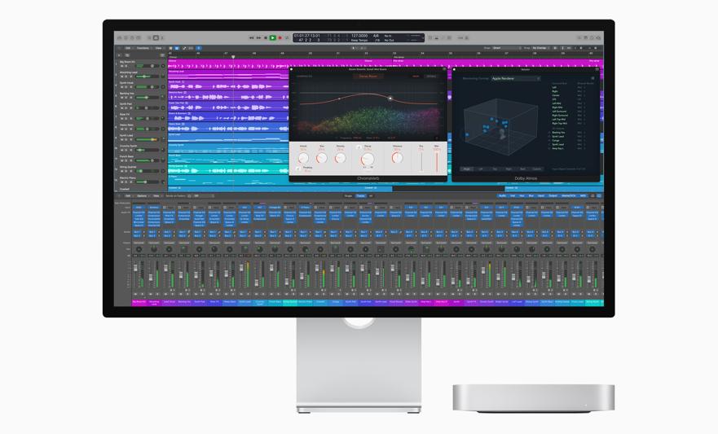Click the 127.0000 tempo value in LCD
Image resolution: width=718 pixels, height=434 pixels.
point(359,35)
